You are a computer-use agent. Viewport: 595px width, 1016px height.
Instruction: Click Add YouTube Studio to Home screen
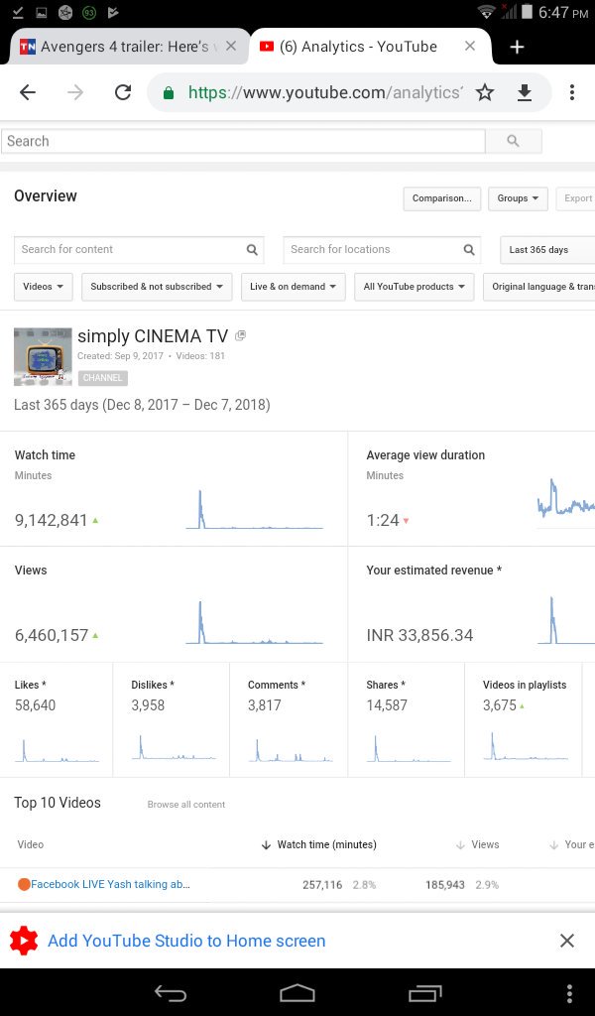coord(186,941)
